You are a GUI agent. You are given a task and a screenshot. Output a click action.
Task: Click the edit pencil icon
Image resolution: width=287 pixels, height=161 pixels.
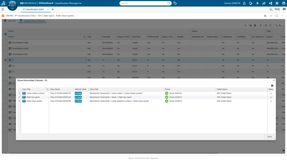[x=260, y=25]
